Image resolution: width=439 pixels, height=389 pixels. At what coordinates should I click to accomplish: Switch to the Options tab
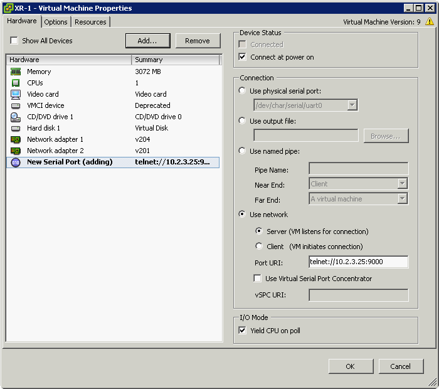pyautogui.click(x=56, y=22)
